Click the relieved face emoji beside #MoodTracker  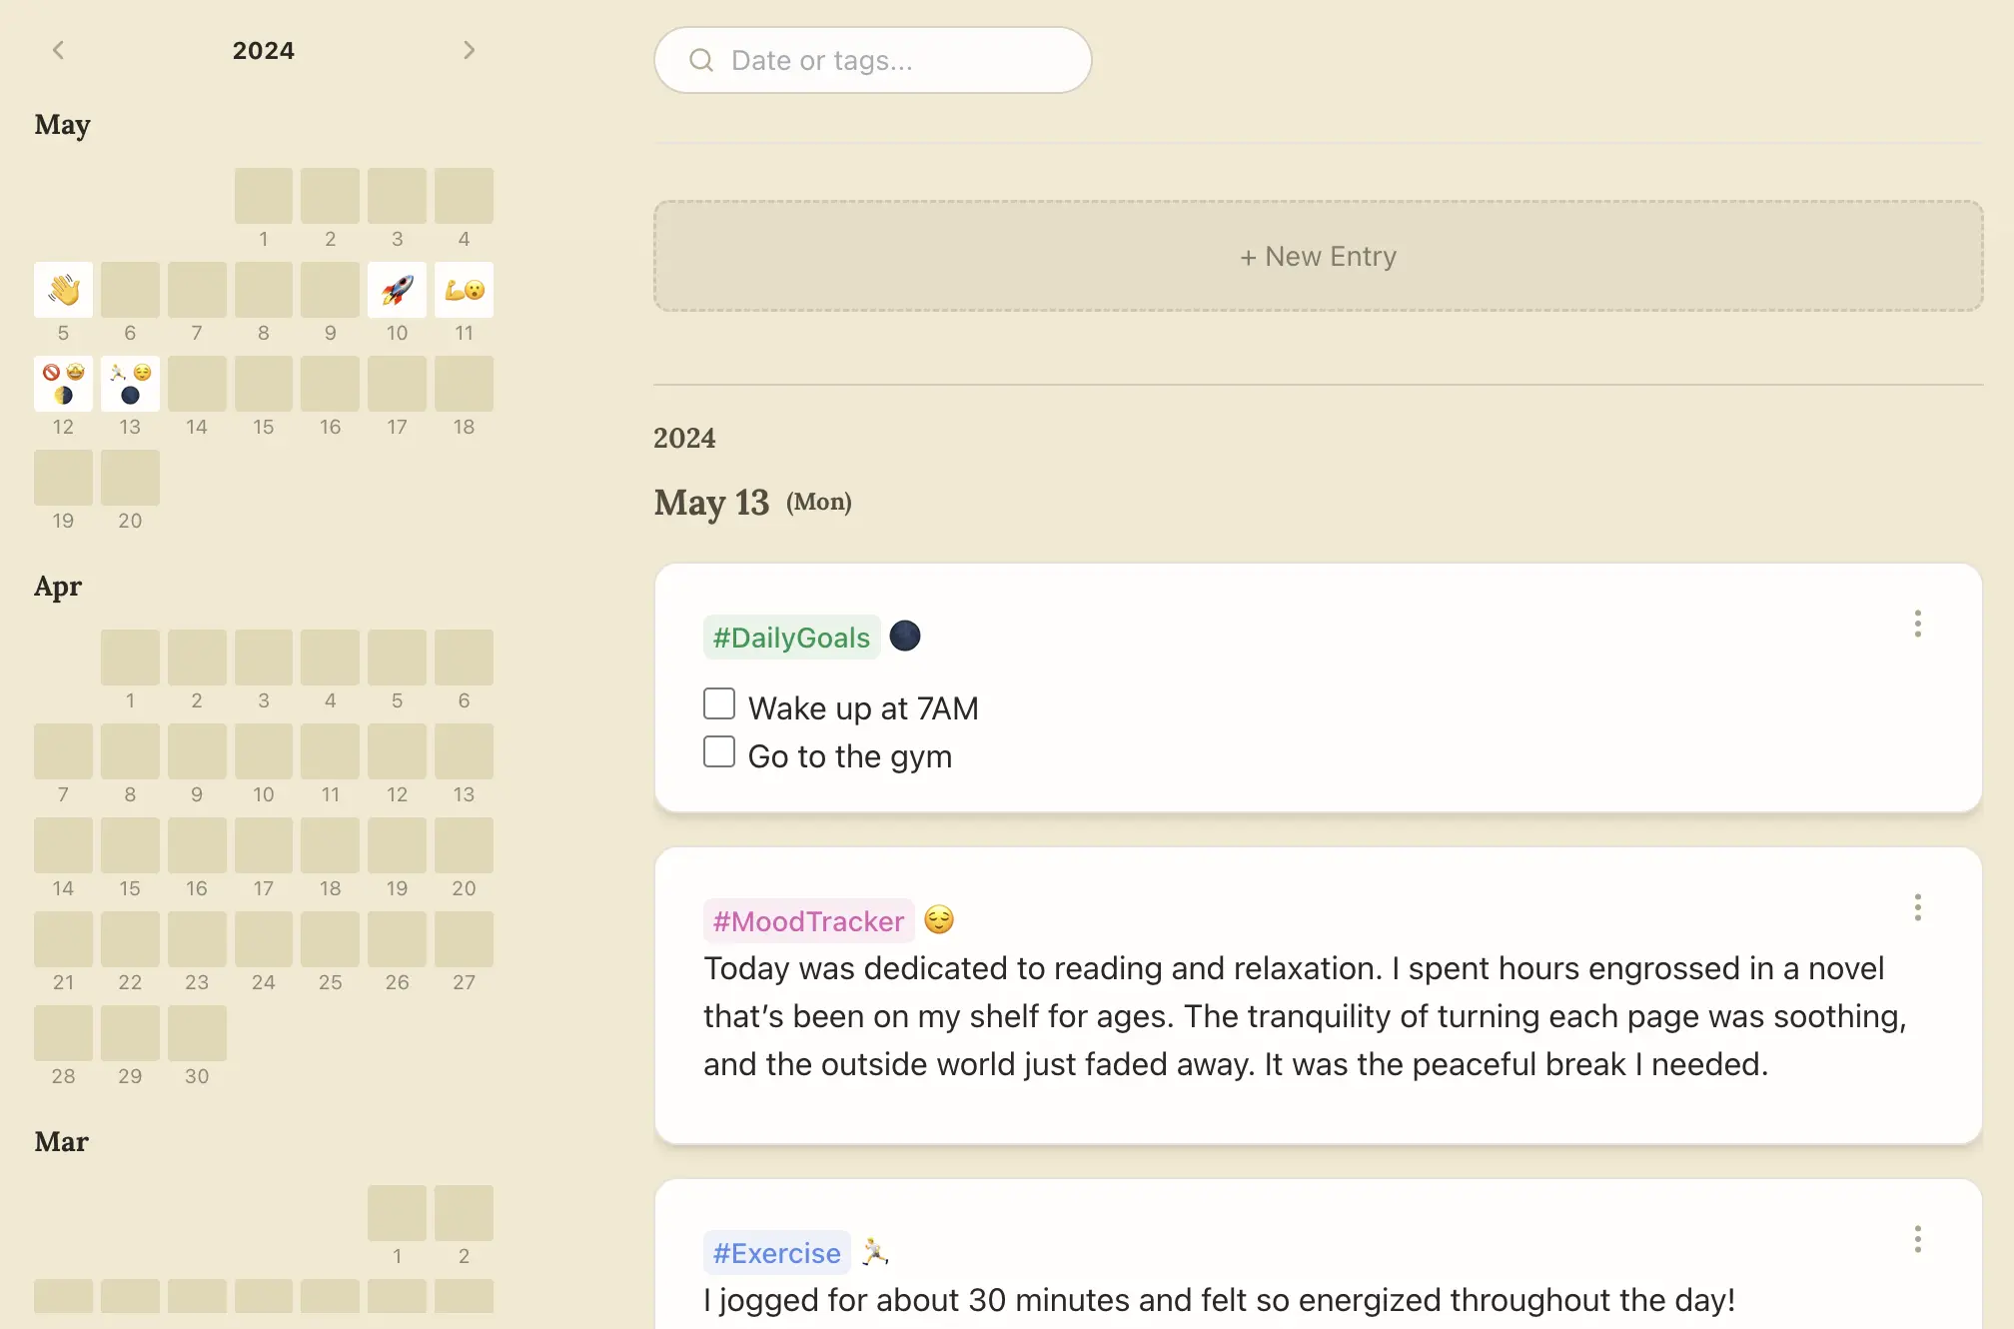939,919
